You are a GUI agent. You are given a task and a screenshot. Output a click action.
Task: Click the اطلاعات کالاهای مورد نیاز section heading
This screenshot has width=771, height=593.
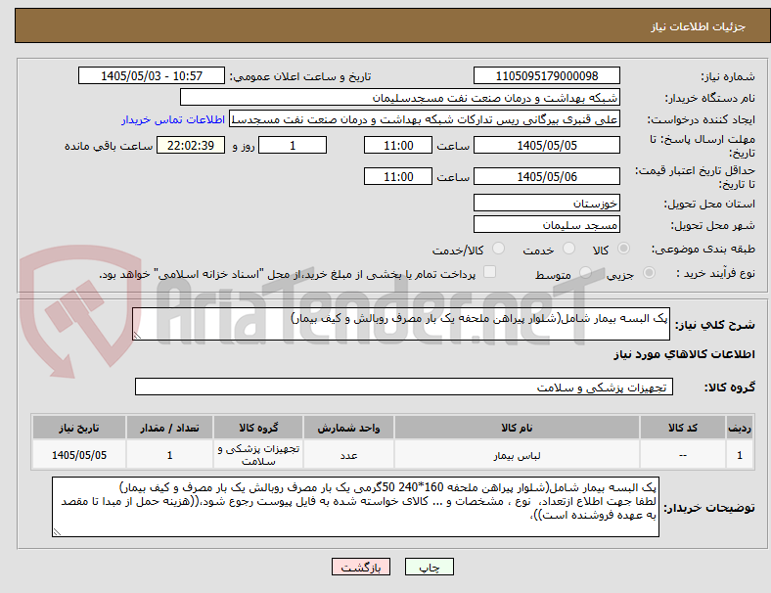coord(684,354)
